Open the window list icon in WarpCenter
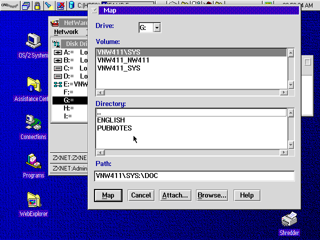Screen dimensions: 320x240 [26, 5]
